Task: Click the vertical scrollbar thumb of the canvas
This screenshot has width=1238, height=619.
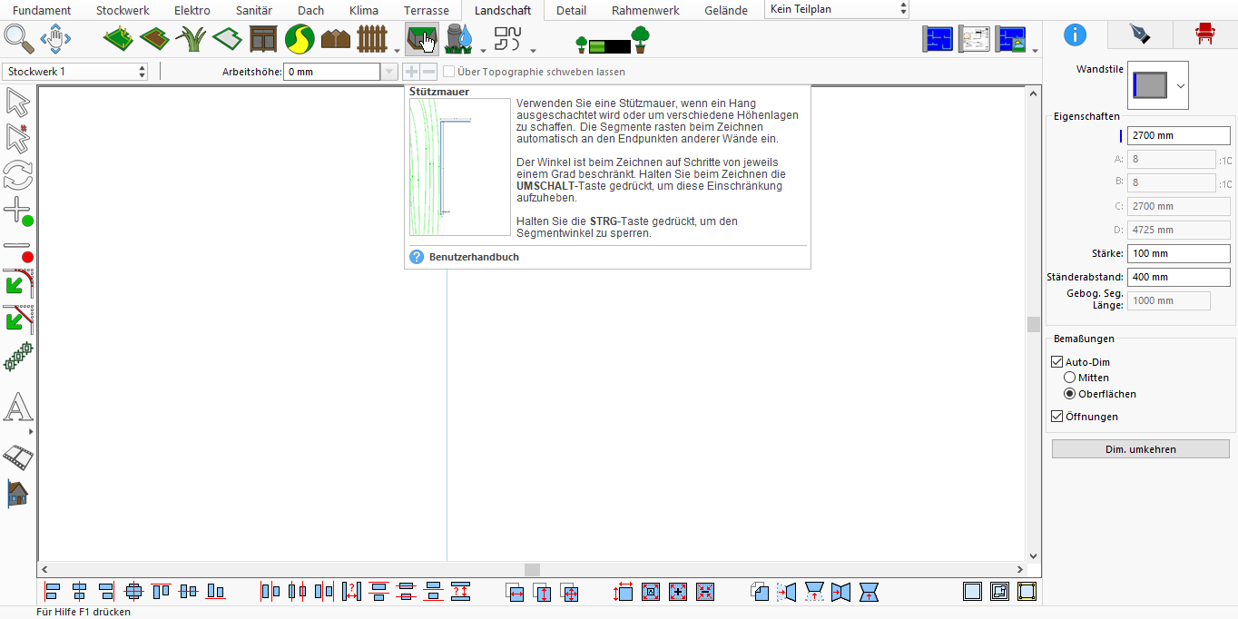Action: click(x=1033, y=324)
